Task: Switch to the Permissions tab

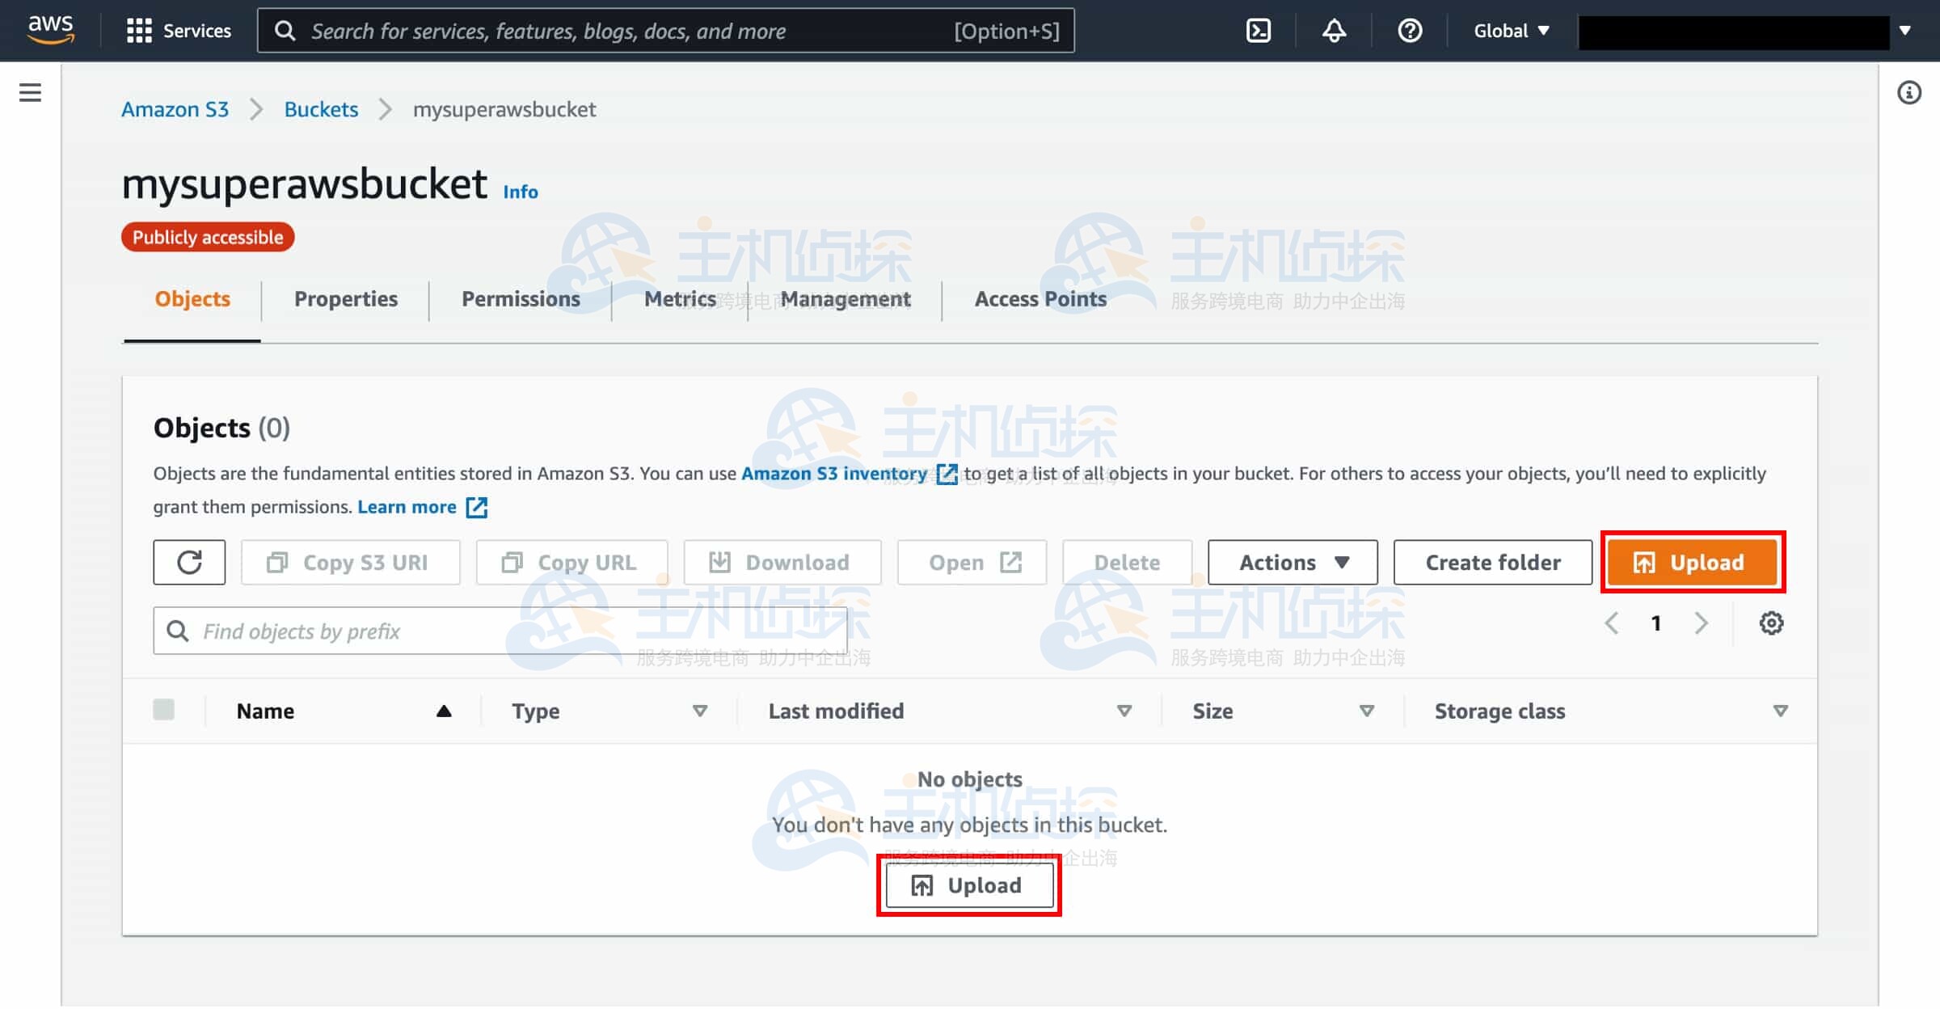Action: [x=521, y=299]
